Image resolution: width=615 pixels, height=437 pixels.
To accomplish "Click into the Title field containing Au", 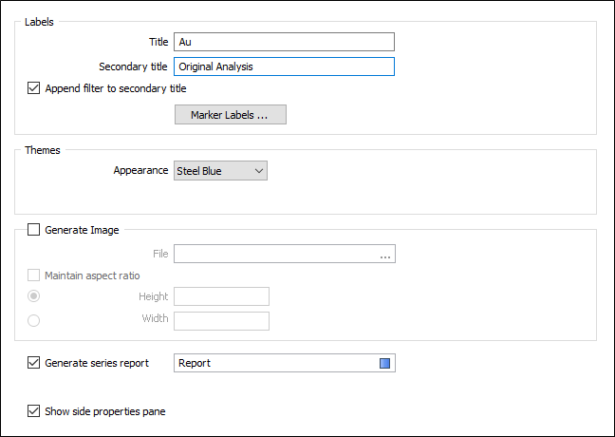I will (x=284, y=42).
